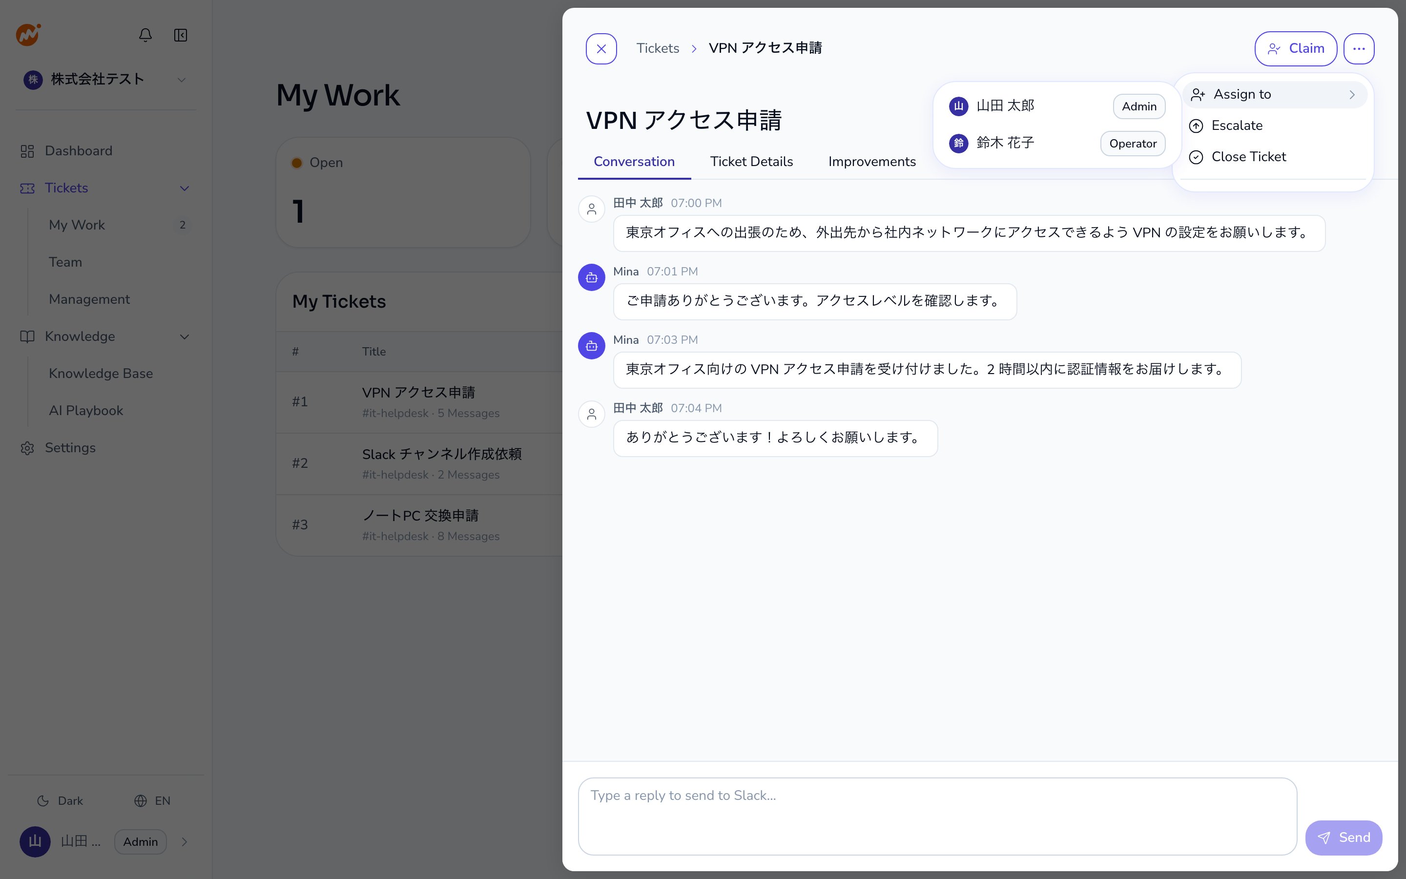Open ticket #2 Slack チャンネル作成依頼 row
Viewport: 1406px width, 879px height.
(x=419, y=464)
